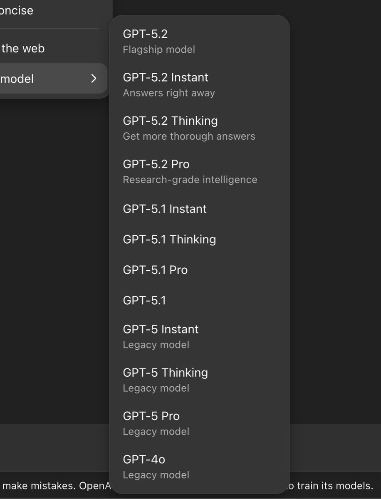Click the disclaimer text about mistakes
The width and height of the screenshot is (381, 499).
pos(54,485)
